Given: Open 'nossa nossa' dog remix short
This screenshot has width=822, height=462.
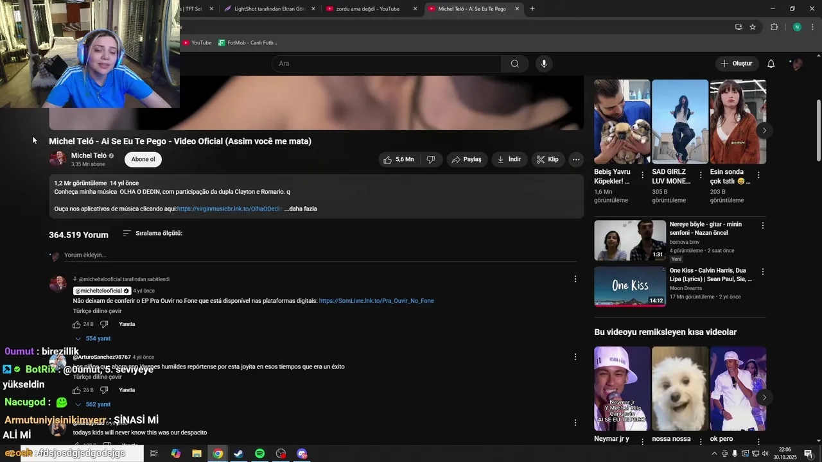Looking at the screenshot, I should click(680, 389).
